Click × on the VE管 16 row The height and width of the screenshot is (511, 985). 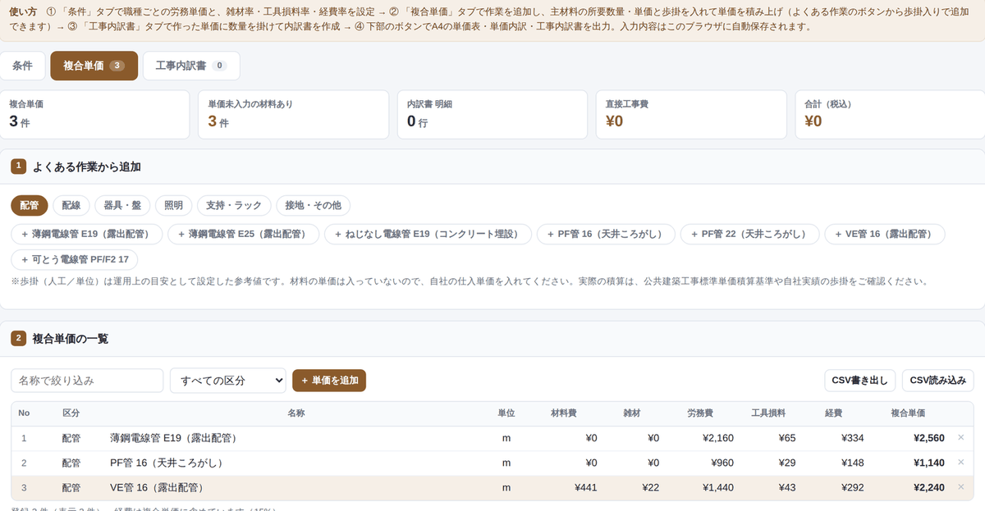click(x=961, y=487)
